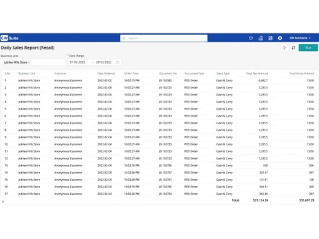Remove Jubilee Hills Store tag from Business unit
Screen dimensions: 319x239
tap(29, 62)
